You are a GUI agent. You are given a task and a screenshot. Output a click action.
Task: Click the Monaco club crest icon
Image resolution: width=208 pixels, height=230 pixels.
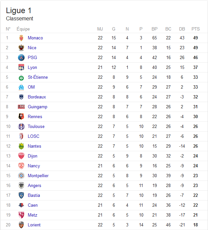click(21, 38)
